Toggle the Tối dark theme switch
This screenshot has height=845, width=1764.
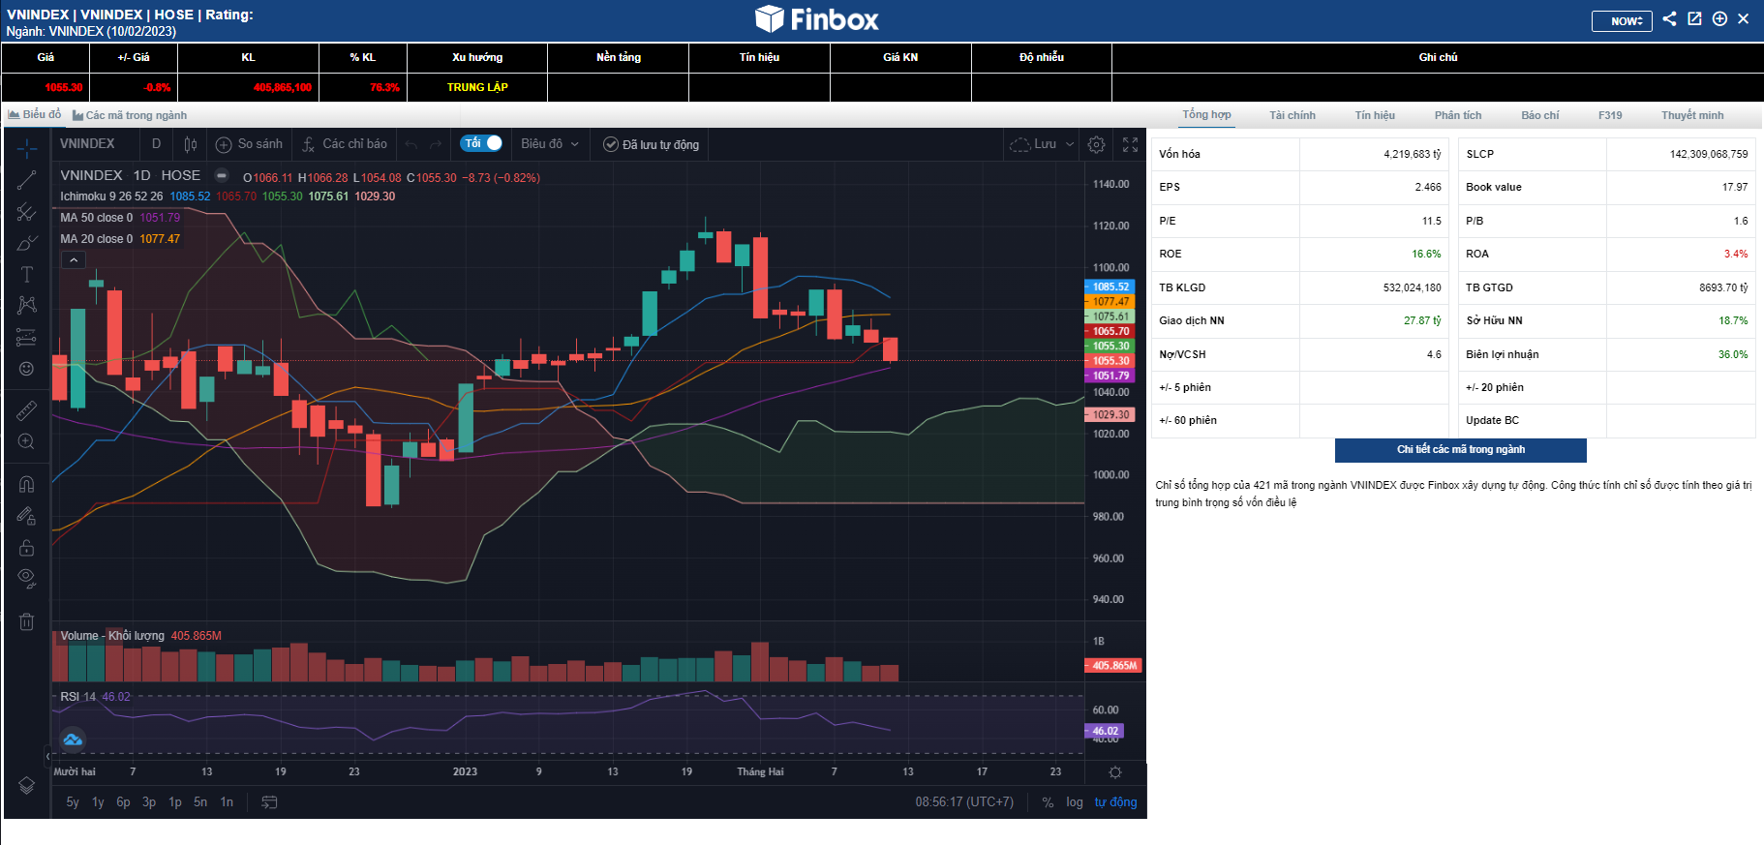pyautogui.click(x=481, y=143)
